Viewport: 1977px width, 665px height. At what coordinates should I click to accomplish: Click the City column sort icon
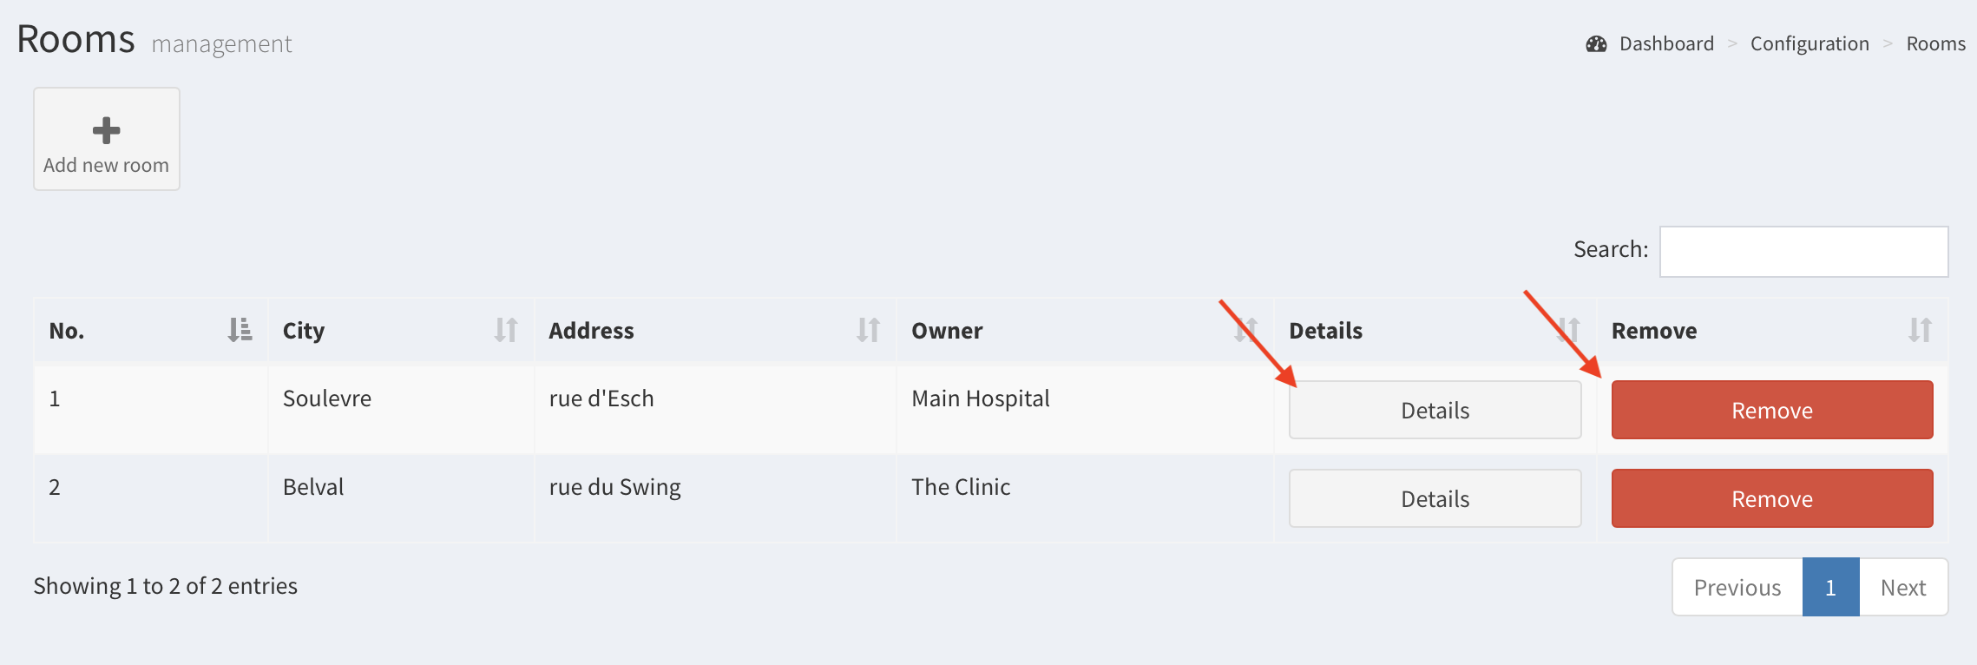[x=506, y=330]
